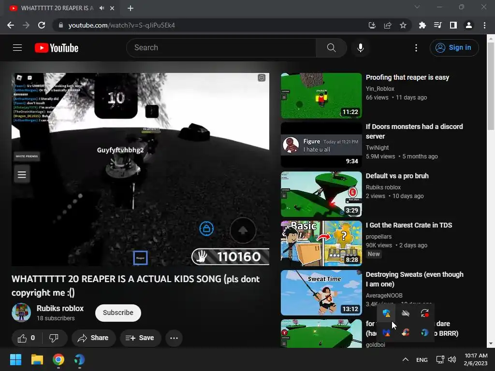Open I Got the Rarest Crate in TDS
This screenshot has width=495, height=371.
409,225
